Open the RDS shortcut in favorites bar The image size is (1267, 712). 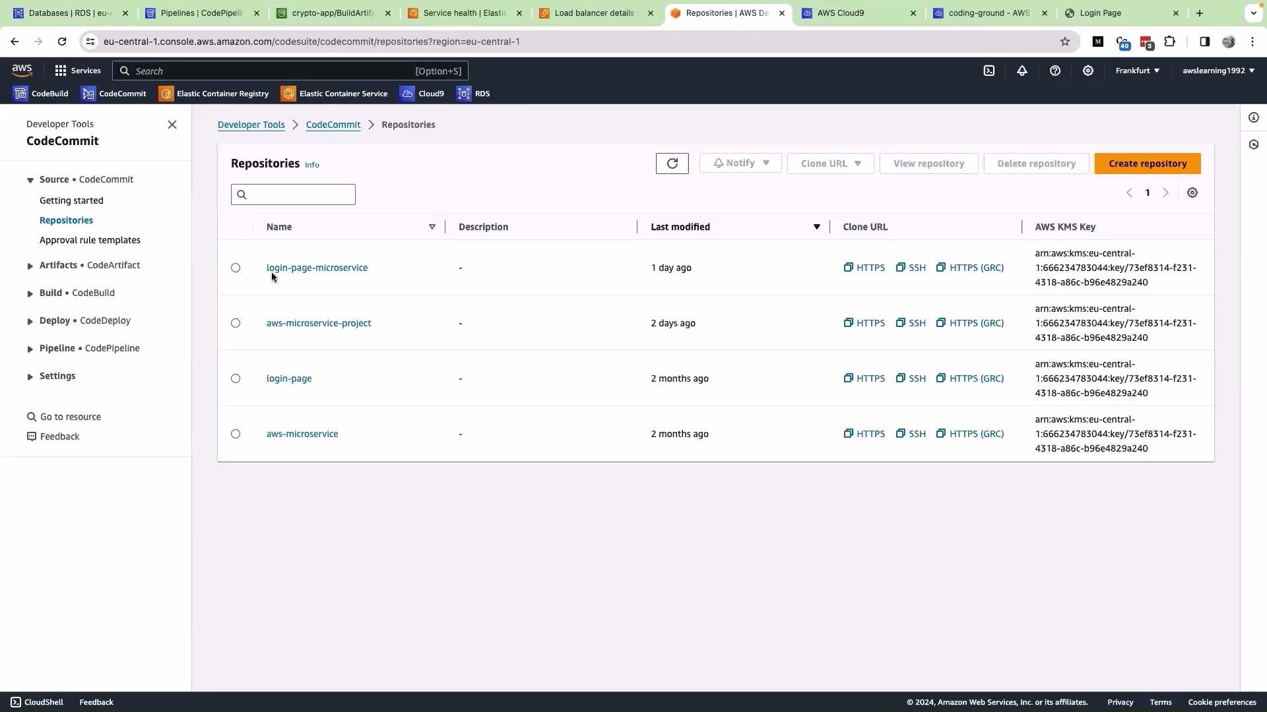point(474,94)
